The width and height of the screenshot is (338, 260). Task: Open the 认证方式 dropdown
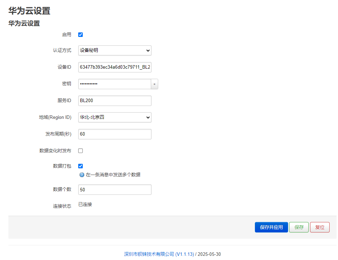point(115,51)
